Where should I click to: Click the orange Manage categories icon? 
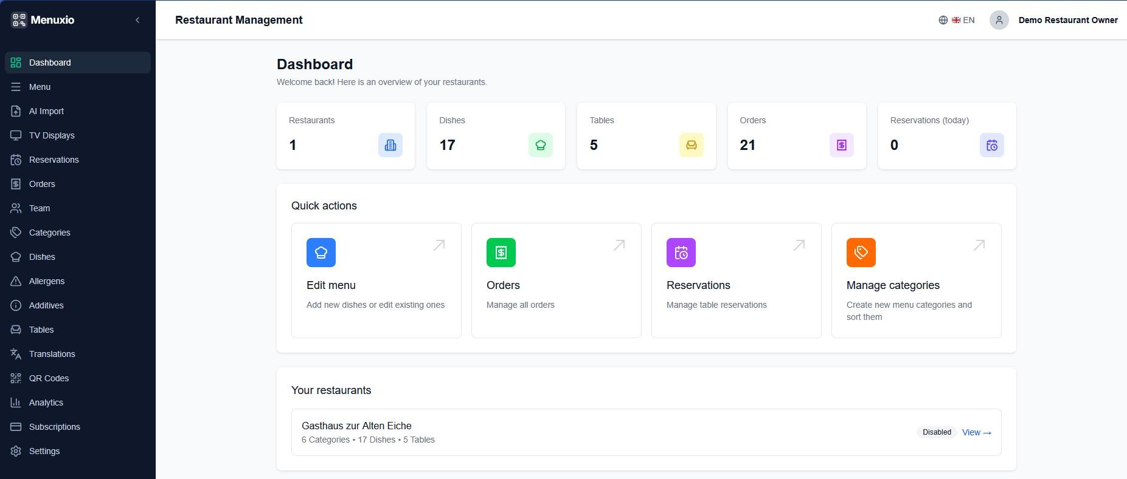click(861, 253)
